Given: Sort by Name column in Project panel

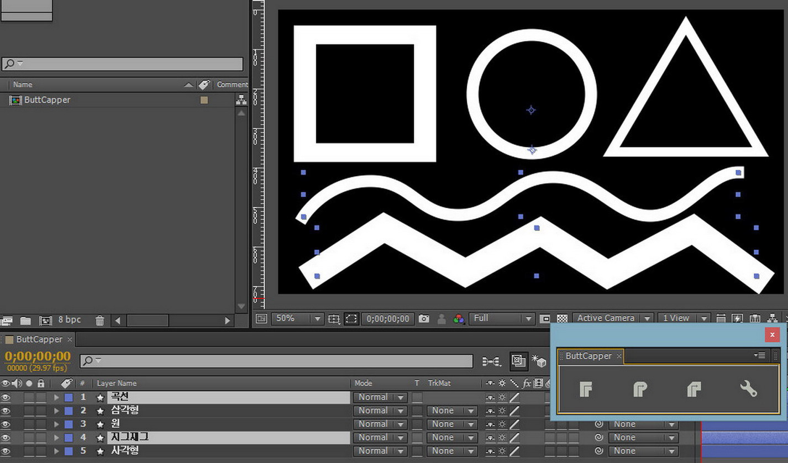Looking at the screenshot, I should coord(23,85).
